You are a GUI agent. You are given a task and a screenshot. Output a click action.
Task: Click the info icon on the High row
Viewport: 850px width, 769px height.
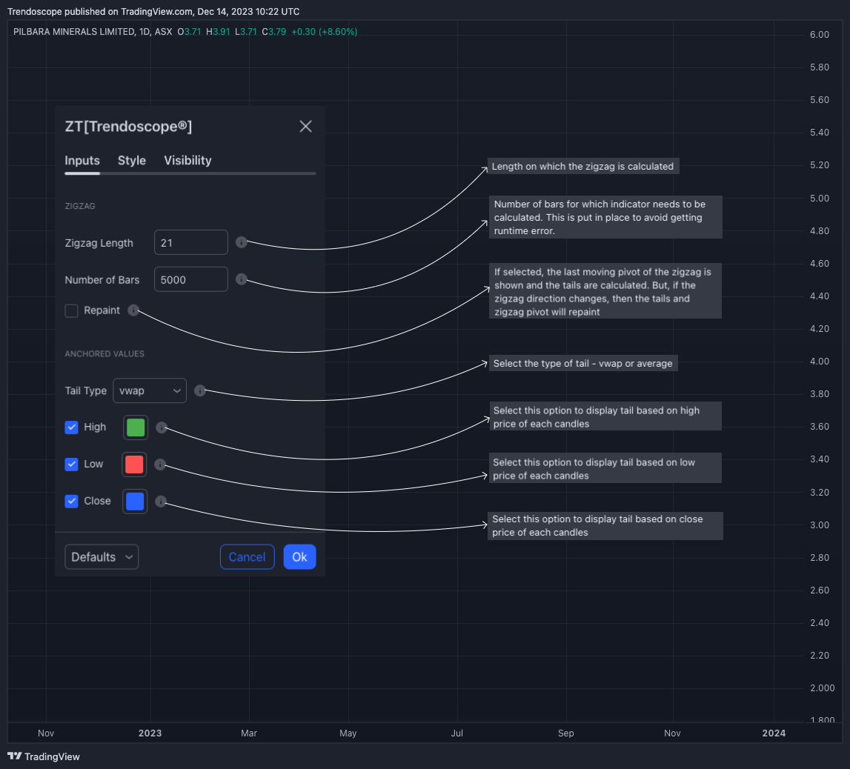coord(162,427)
